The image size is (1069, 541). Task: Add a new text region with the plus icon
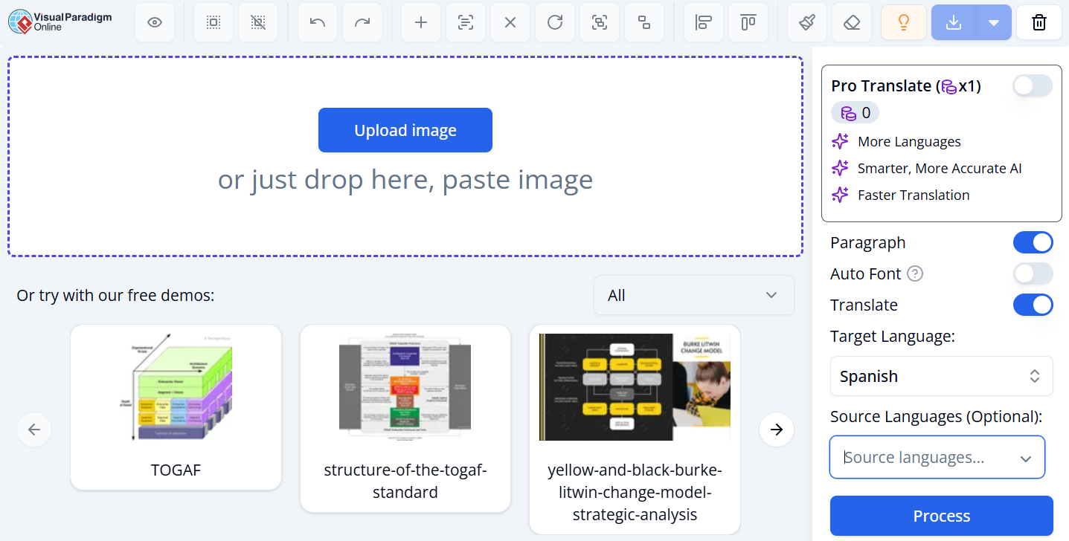click(421, 22)
